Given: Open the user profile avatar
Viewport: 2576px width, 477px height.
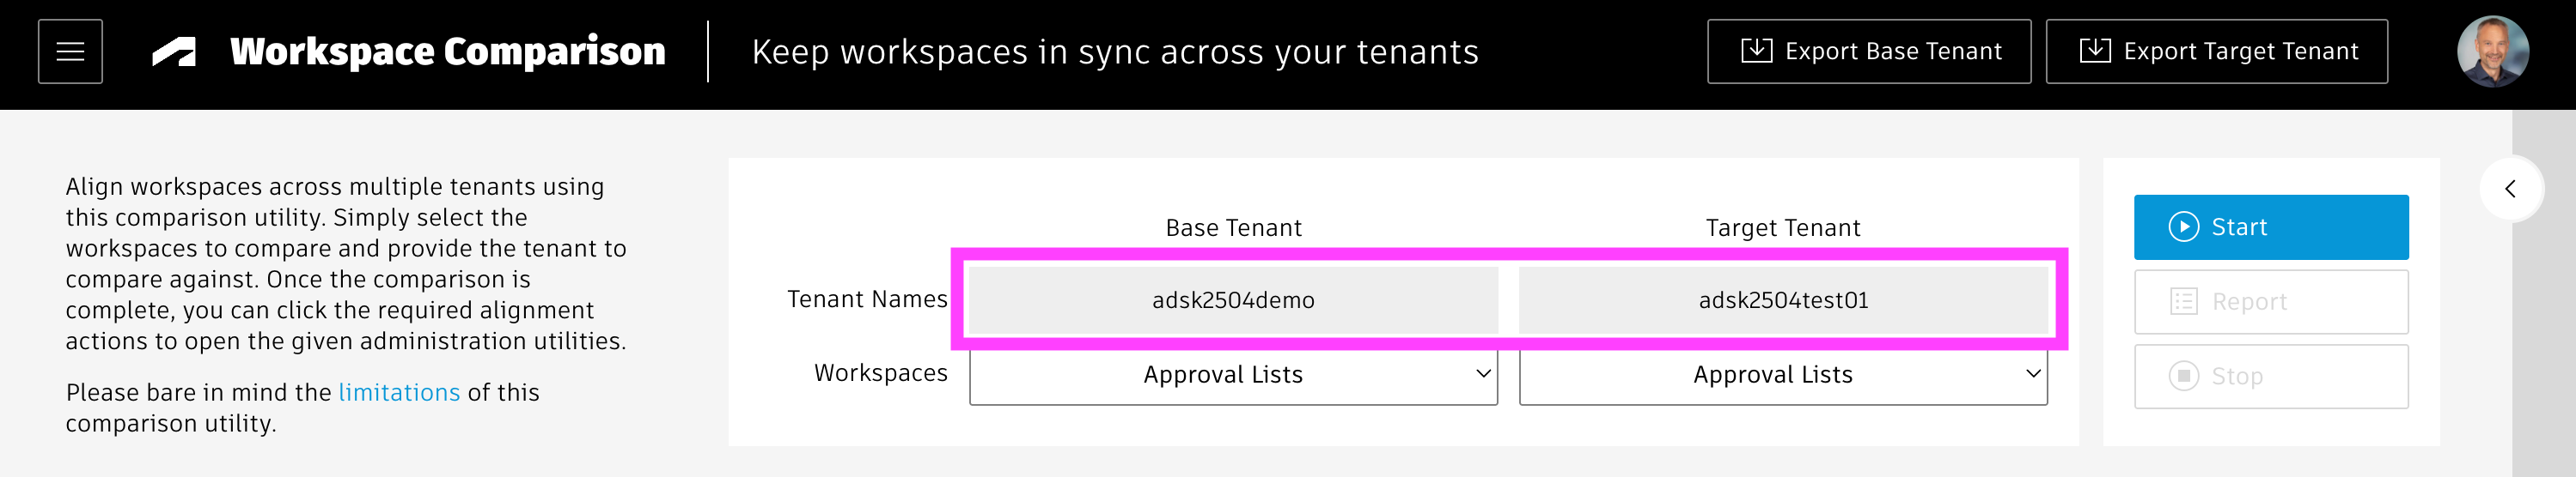Looking at the screenshot, I should (2492, 51).
